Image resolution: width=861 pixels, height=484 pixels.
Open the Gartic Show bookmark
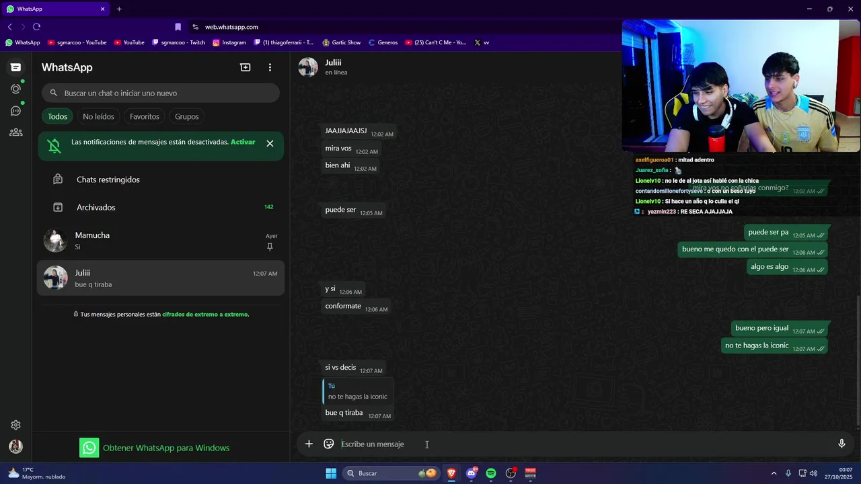(341, 42)
